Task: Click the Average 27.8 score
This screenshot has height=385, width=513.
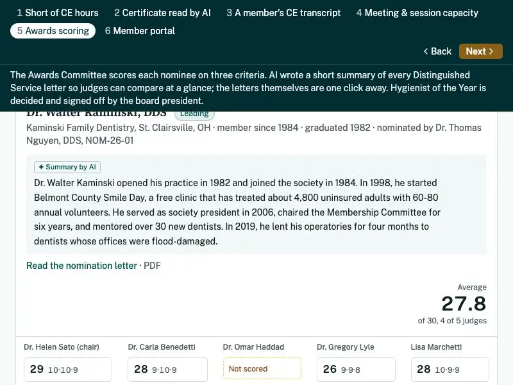Action: pyautogui.click(x=464, y=304)
